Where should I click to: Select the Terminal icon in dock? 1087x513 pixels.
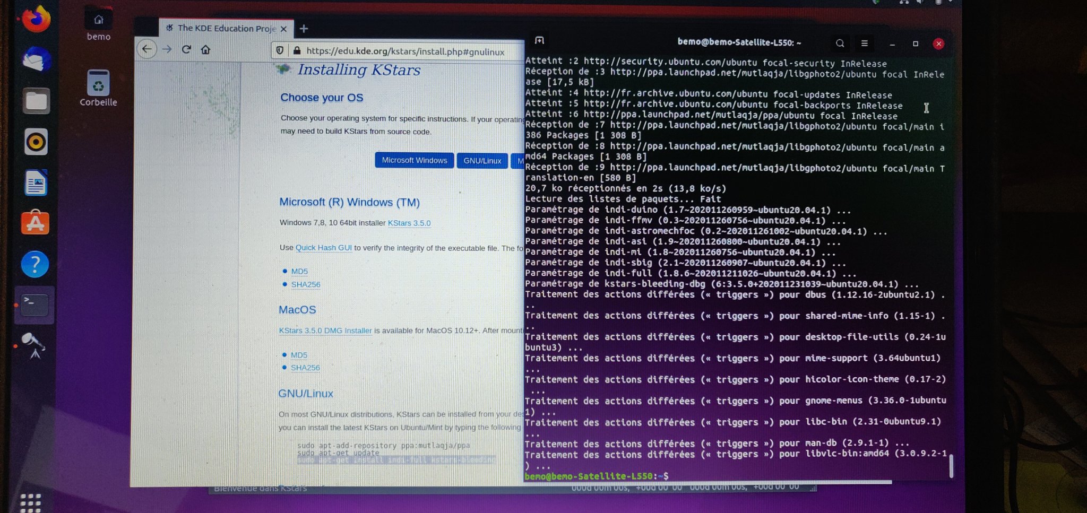coord(34,305)
